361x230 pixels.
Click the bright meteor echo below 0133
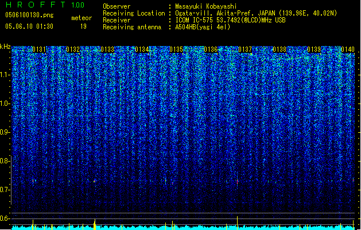pos(94,181)
